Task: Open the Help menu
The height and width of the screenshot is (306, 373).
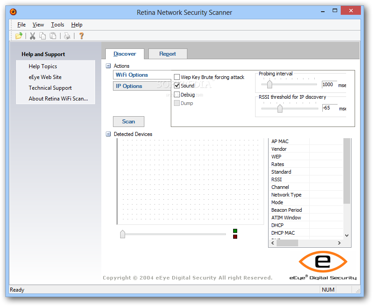Action: 77,25
